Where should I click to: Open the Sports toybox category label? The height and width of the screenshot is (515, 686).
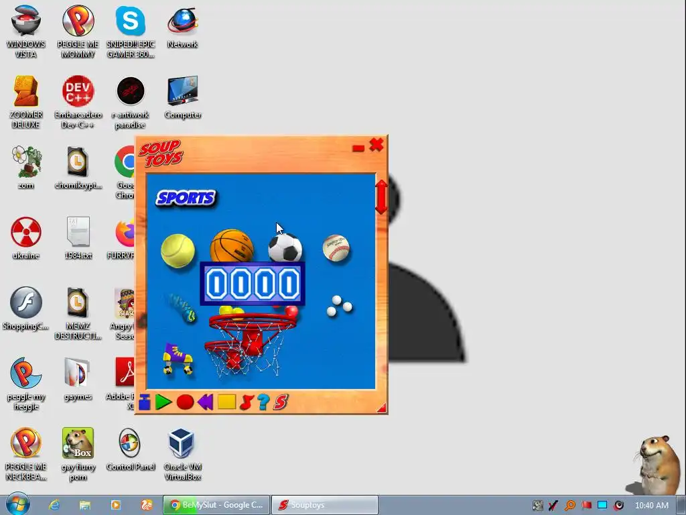click(186, 198)
